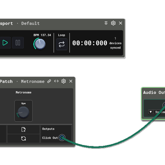Open the Audio Out device dropdown arrow
Image resolution: width=165 pixels, height=165 pixels.
click(150, 112)
